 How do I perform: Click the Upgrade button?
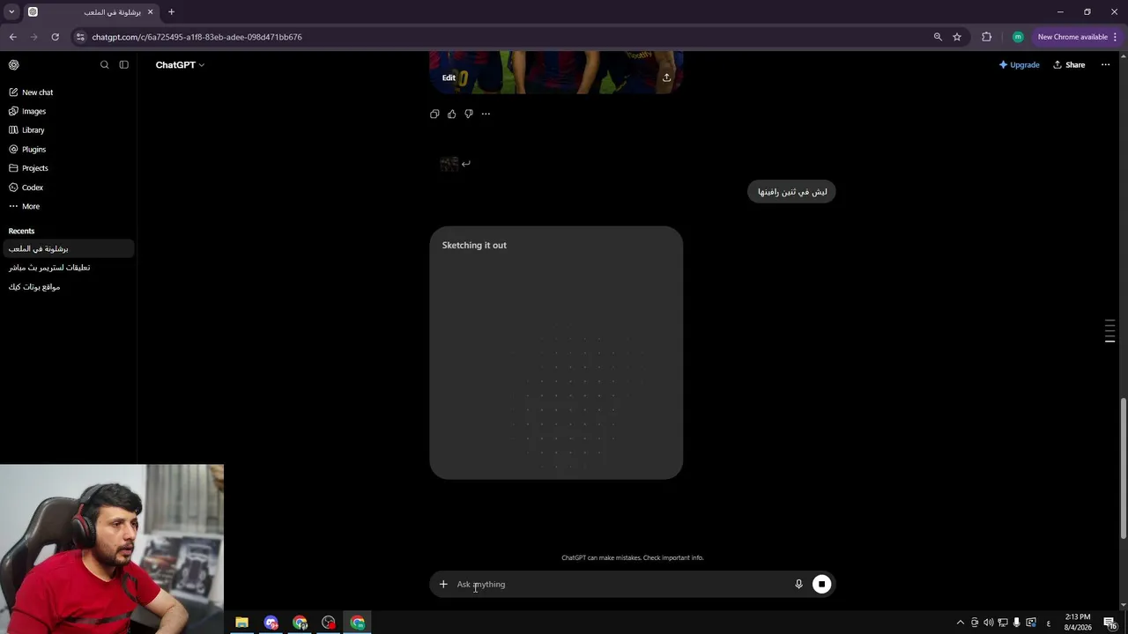[1020, 64]
